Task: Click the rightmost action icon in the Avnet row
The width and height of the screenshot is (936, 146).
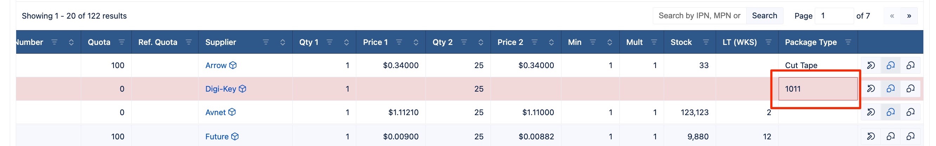Action: point(910,112)
